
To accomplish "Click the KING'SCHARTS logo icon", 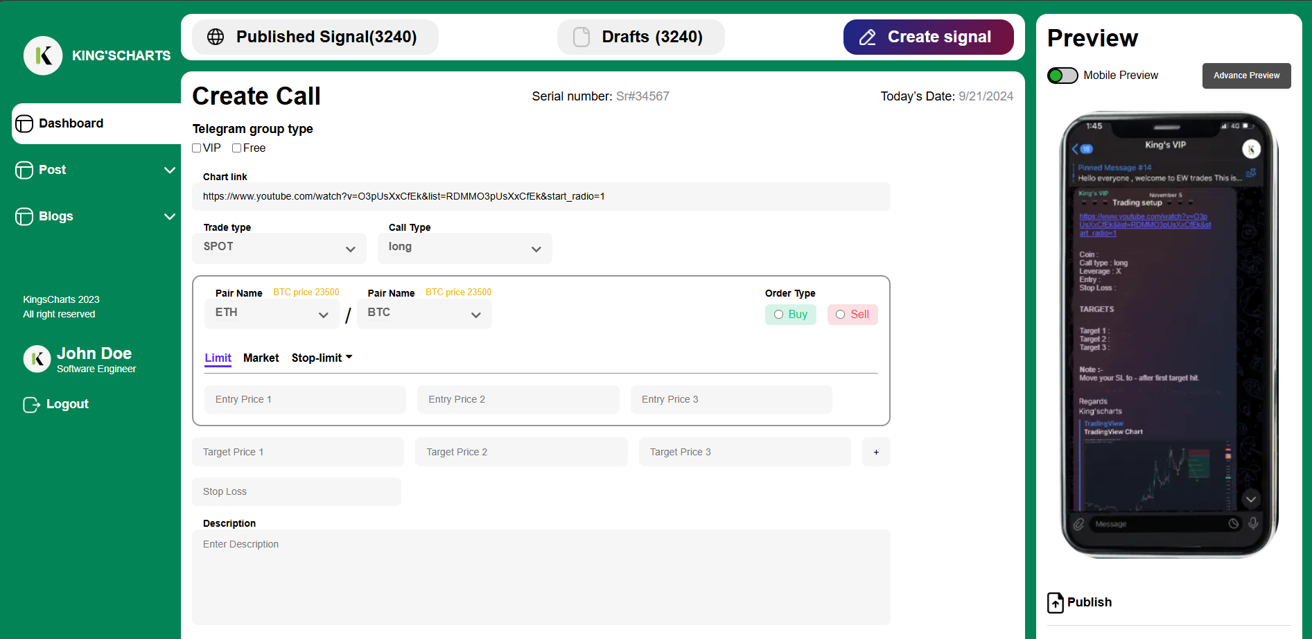I will [43, 55].
